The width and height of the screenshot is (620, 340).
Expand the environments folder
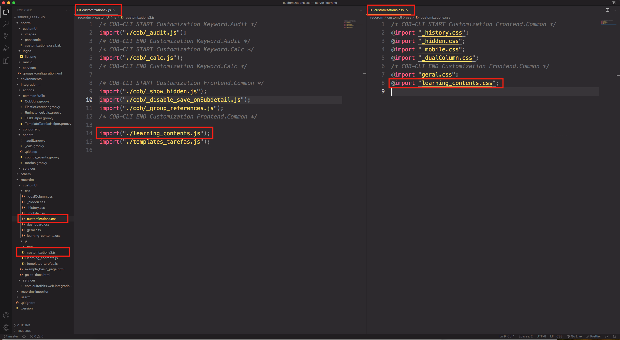click(31, 79)
